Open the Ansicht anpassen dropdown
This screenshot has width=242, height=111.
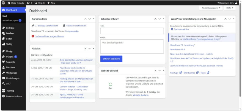pyautogui.click(x=211, y=8)
